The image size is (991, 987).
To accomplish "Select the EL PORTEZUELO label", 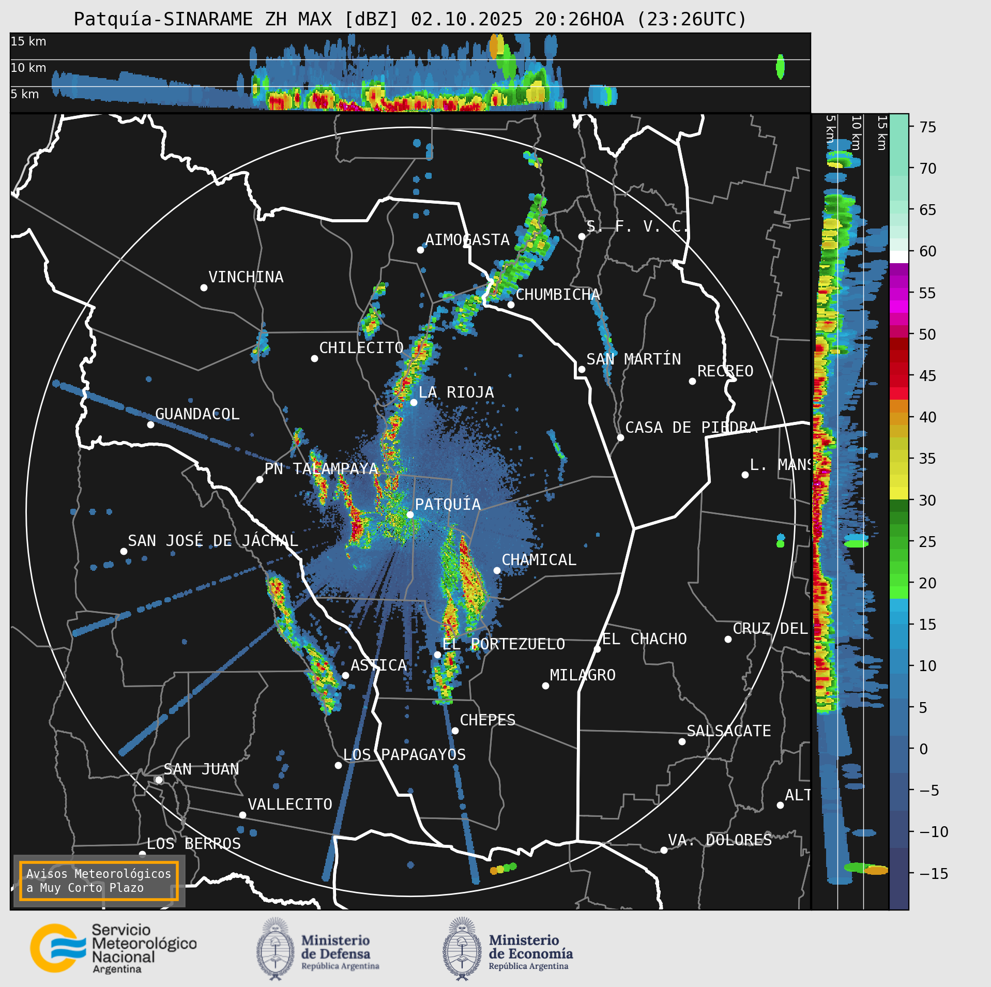I will [x=504, y=644].
